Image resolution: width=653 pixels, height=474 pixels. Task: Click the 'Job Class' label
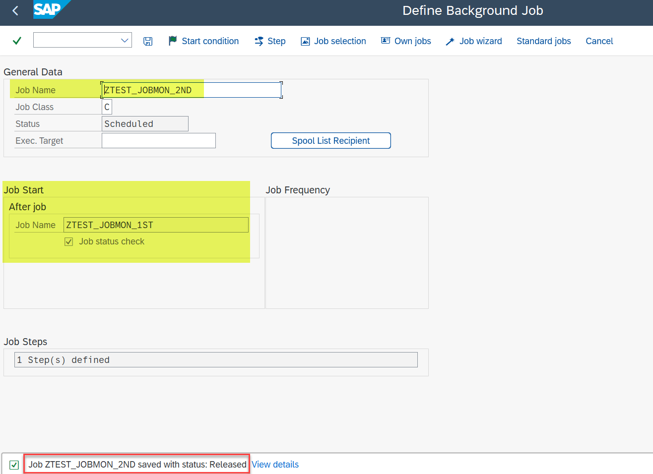pyautogui.click(x=34, y=107)
